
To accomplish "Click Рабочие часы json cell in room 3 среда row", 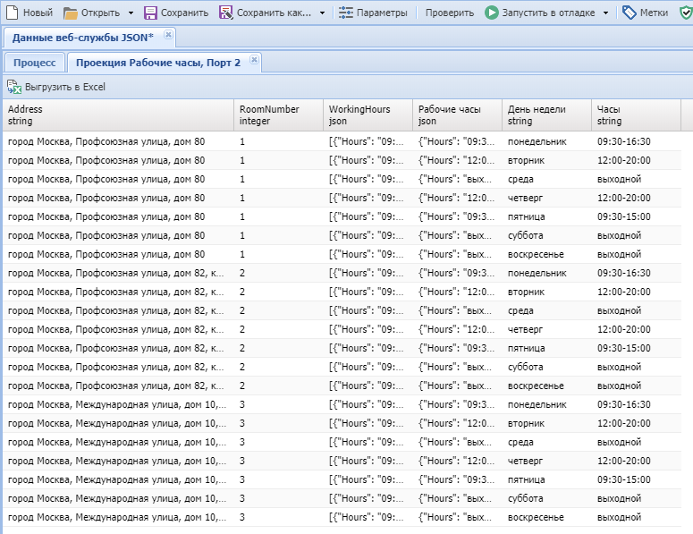I will click(455, 442).
